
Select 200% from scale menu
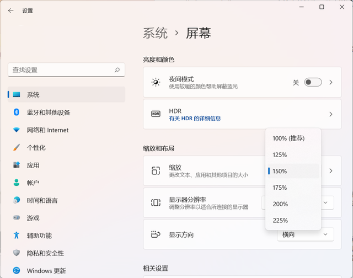pos(280,204)
